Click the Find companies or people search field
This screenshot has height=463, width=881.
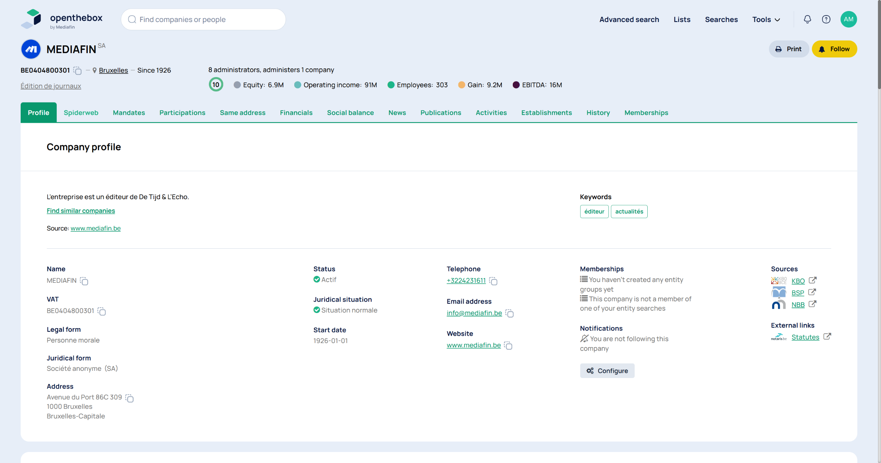coord(203,20)
